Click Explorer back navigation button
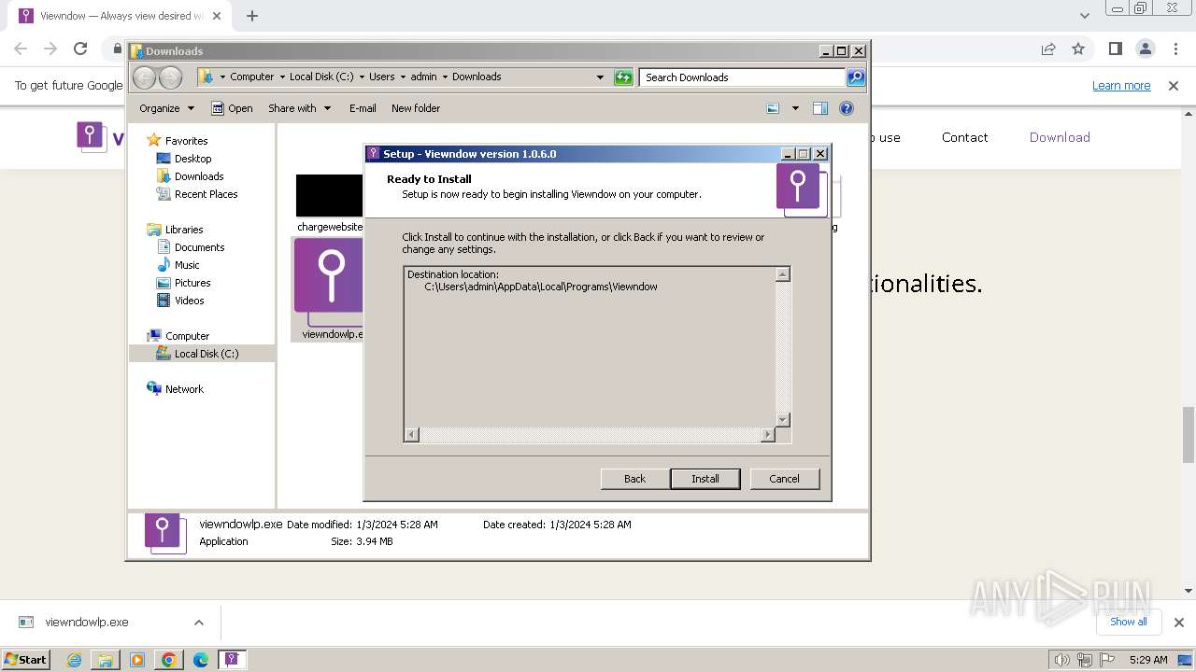Screen dimensions: 1196x672 pyautogui.click(x=144, y=77)
